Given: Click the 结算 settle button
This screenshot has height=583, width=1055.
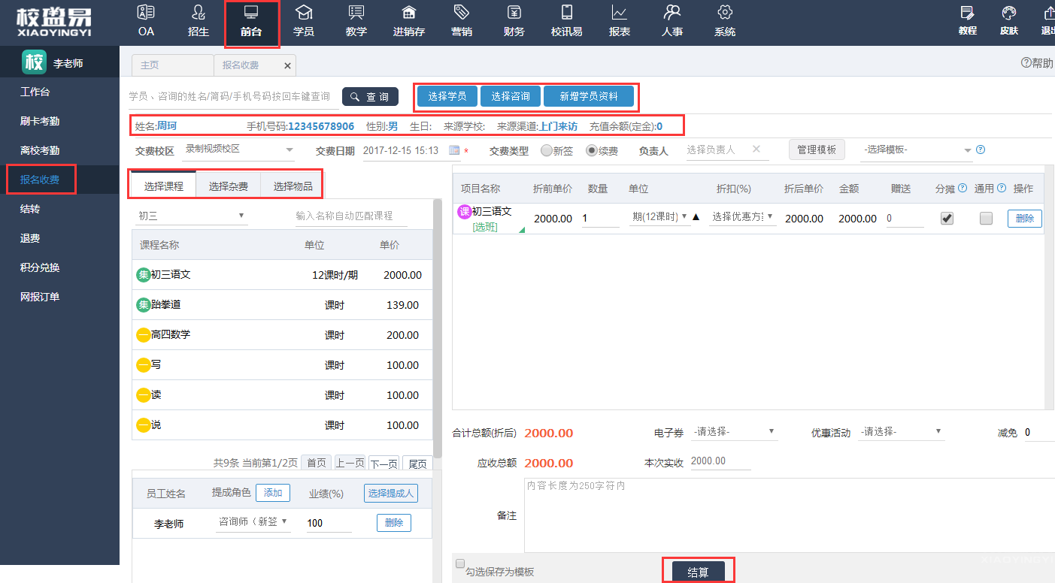Looking at the screenshot, I should click(x=698, y=572).
